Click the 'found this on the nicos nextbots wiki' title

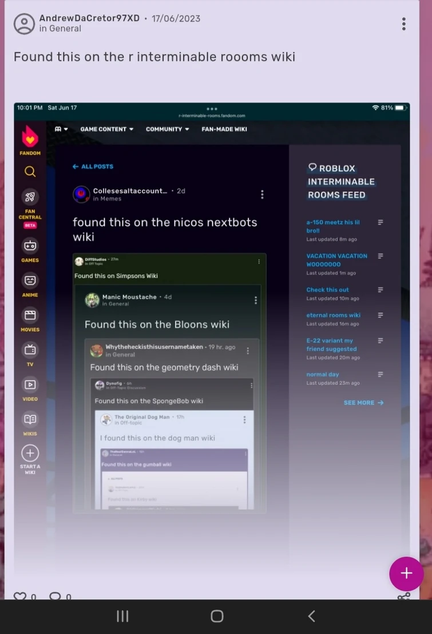coord(165,229)
